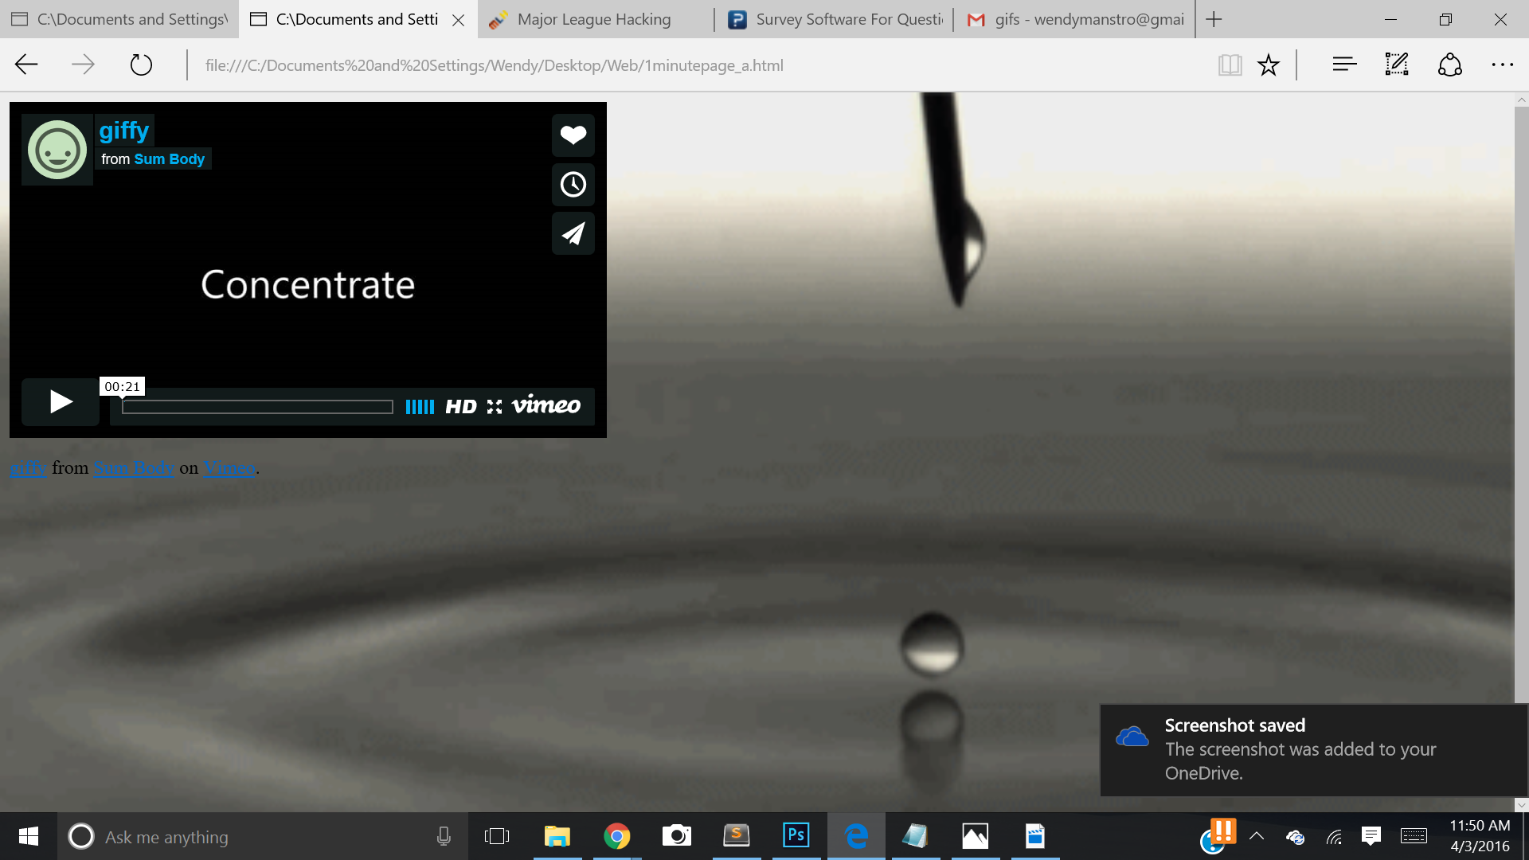Make a Web Note
1529x860 pixels.
(x=1397, y=65)
